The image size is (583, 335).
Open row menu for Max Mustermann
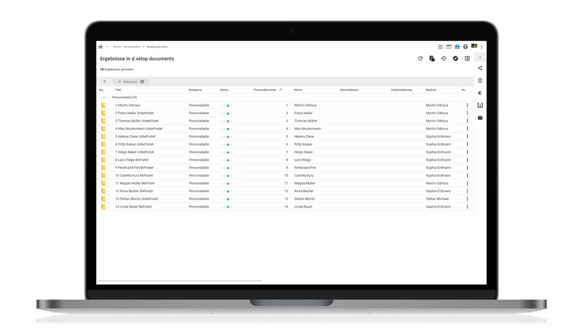[x=467, y=129]
